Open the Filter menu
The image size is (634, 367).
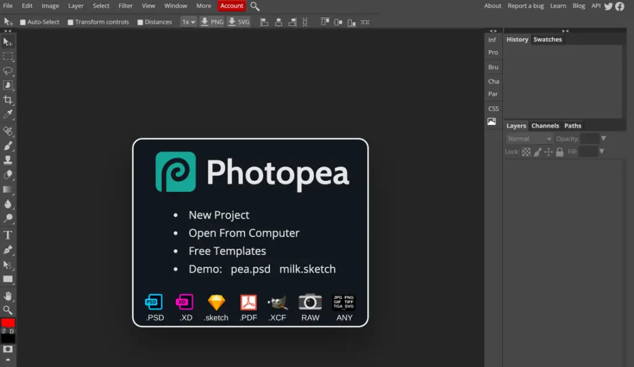(125, 6)
